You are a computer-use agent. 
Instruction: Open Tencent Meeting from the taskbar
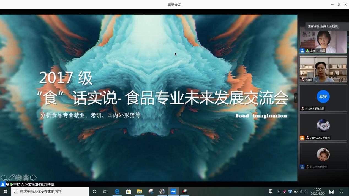pyautogui.click(x=173, y=191)
